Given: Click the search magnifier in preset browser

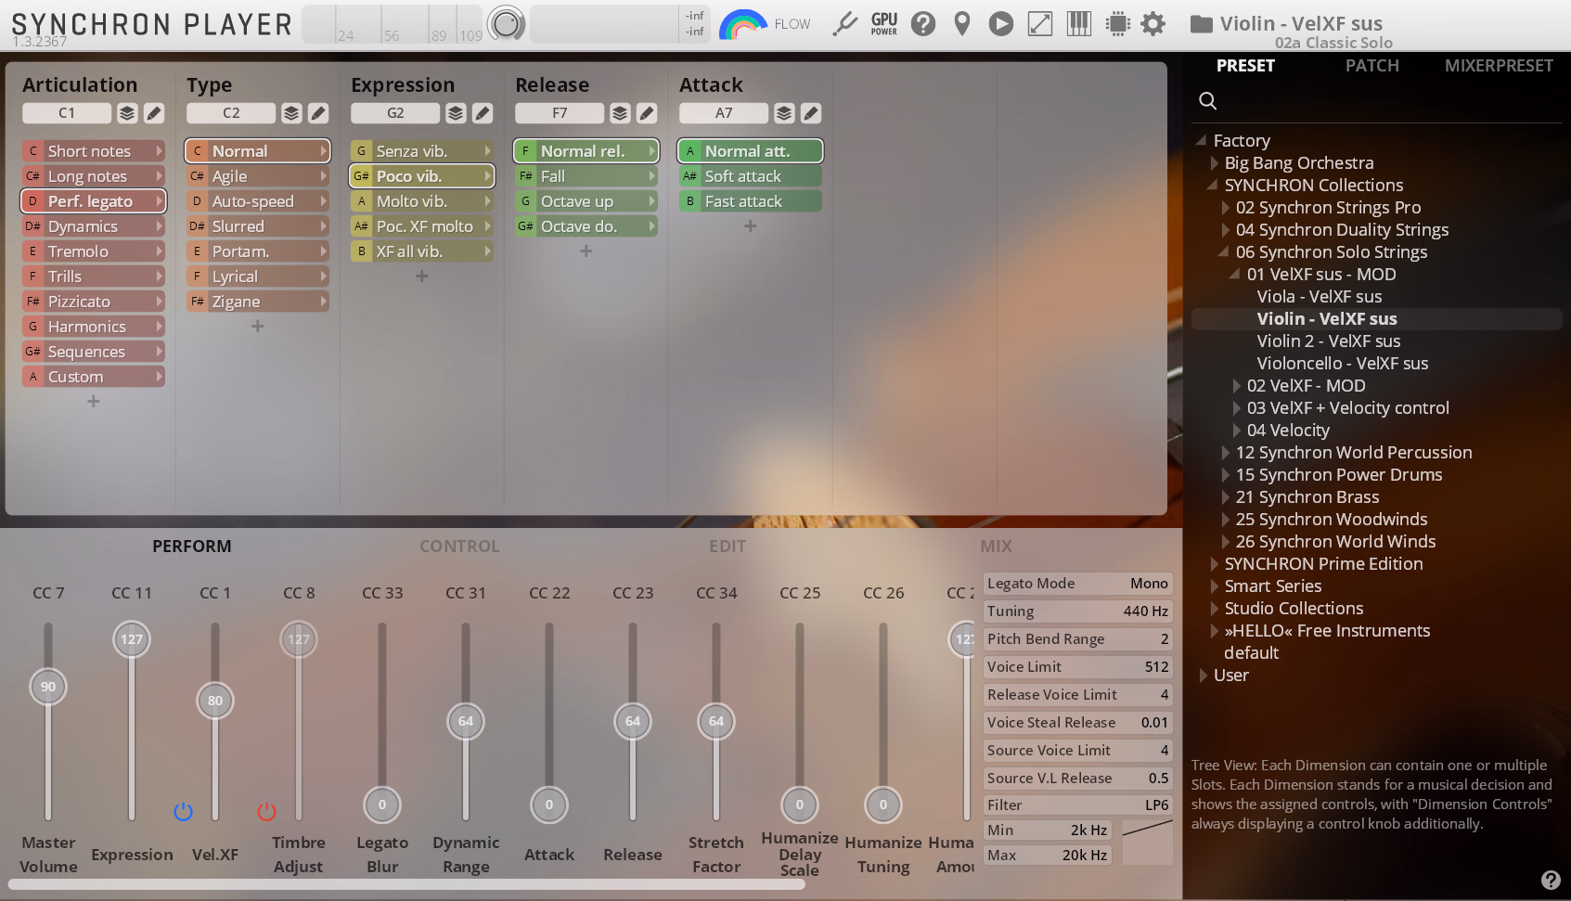Looking at the screenshot, I should [x=1207, y=100].
